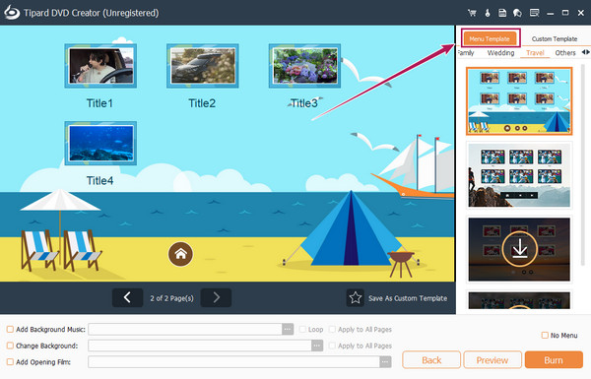Click the Back button
Screen dimensions: 591x379
431,360
